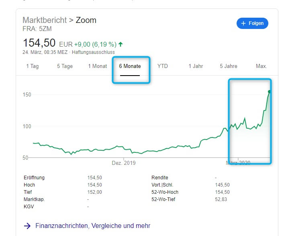Select the 6 Monate tab

click(x=130, y=66)
